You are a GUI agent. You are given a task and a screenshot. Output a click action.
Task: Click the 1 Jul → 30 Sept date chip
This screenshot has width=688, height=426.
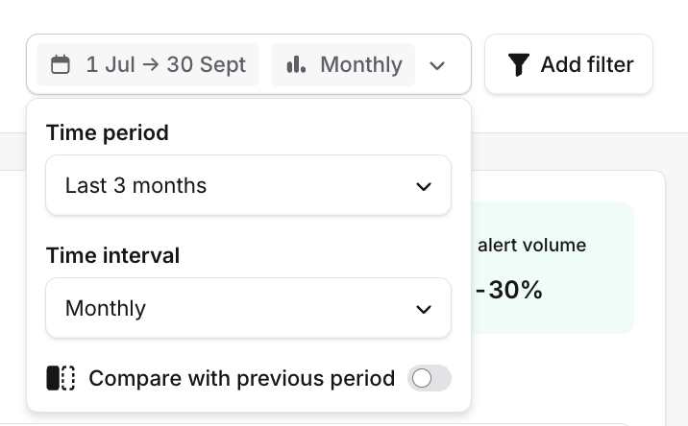147,64
